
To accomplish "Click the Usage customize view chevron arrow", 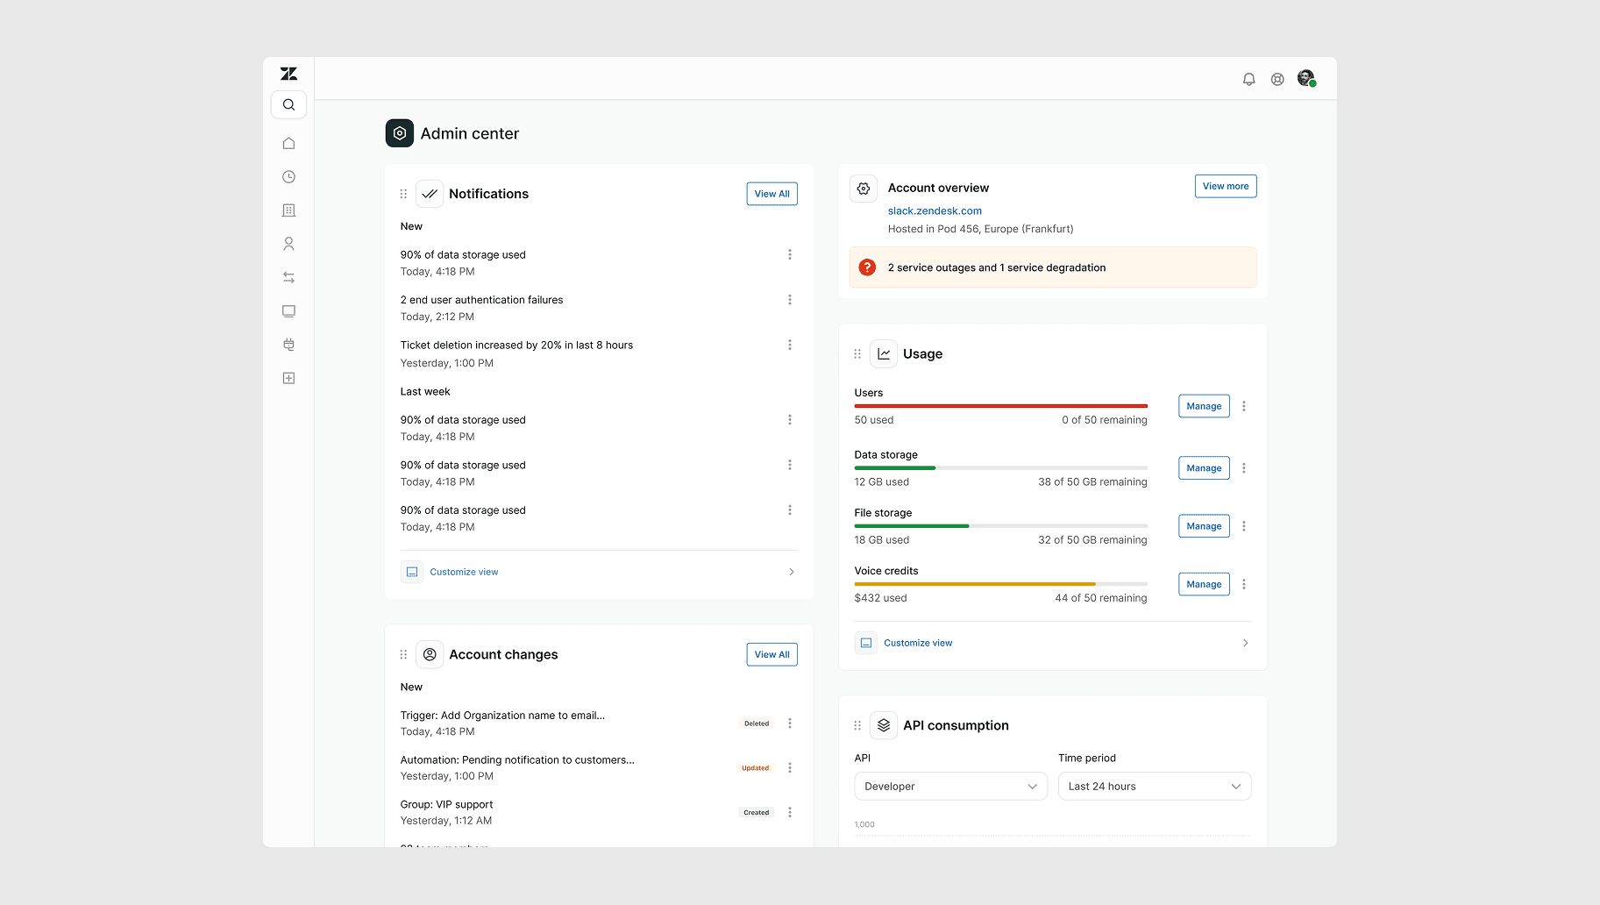I will [x=1246, y=643].
